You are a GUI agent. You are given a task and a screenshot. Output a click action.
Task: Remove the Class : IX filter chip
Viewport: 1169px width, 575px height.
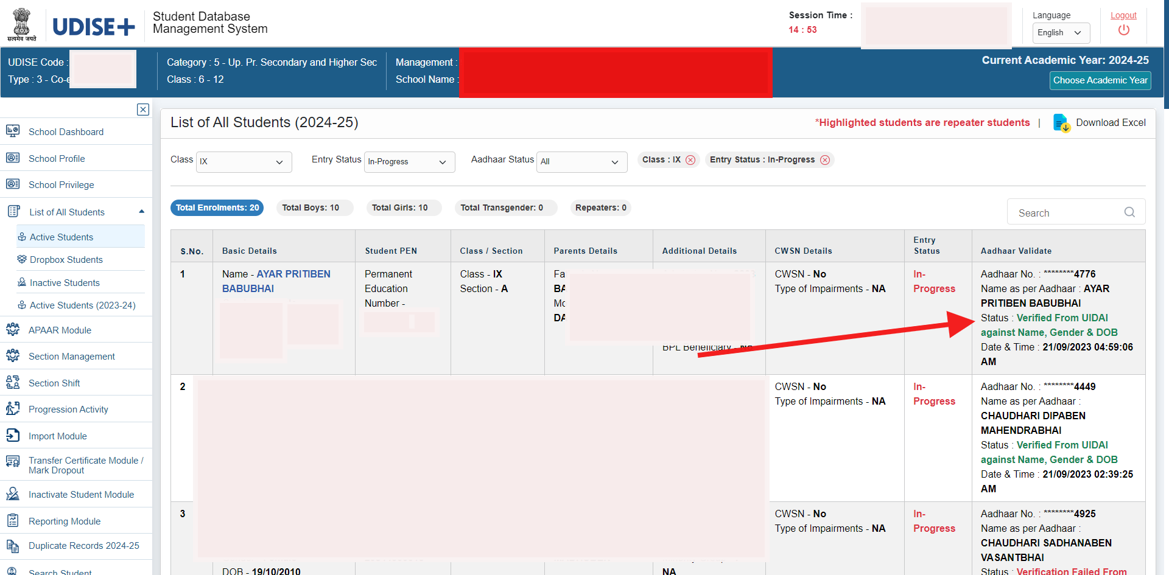point(690,159)
